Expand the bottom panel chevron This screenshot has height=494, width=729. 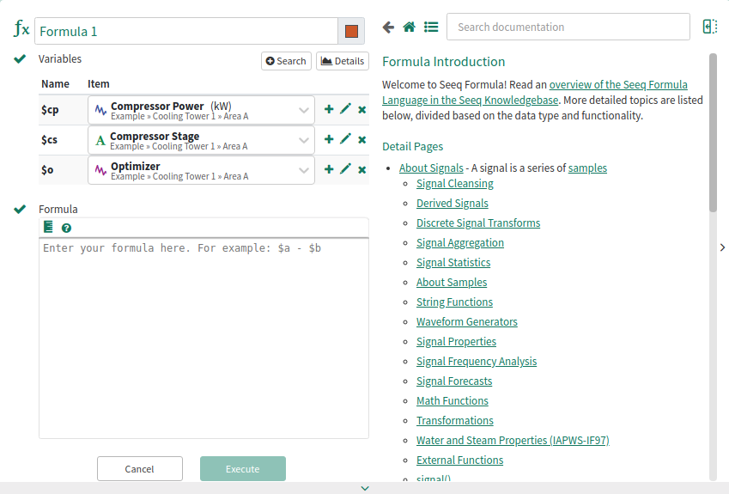point(365,488)
